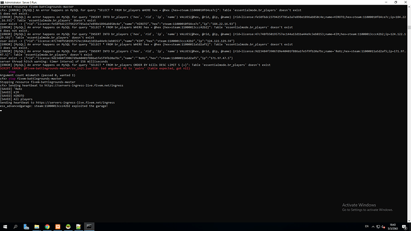Viewport: 411px width, 231px height.
Task: Click the red SCRIPT ERROR line
Action: tap(95, 68)
